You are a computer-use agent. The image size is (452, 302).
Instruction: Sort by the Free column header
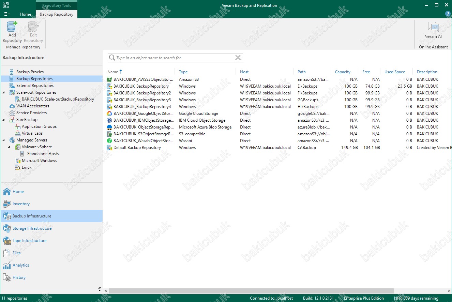[366, 72]
